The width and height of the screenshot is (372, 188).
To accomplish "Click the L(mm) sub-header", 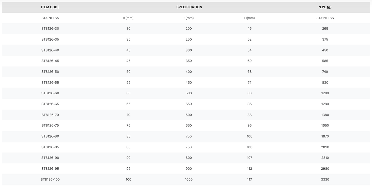I will pyautogui.click(x=189, y=18).
